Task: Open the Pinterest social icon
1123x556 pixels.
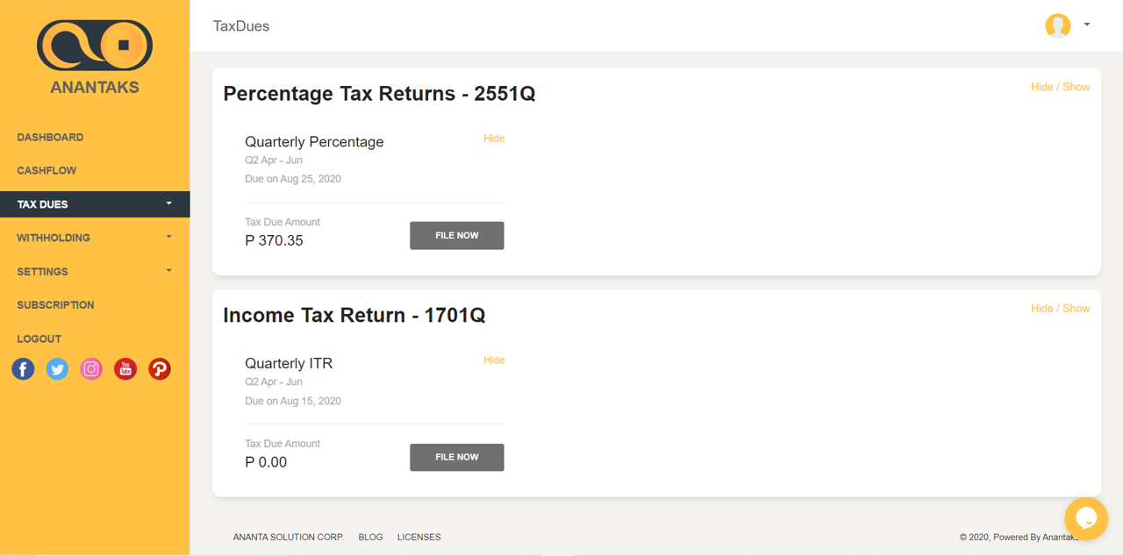Action: click(160, 369)
